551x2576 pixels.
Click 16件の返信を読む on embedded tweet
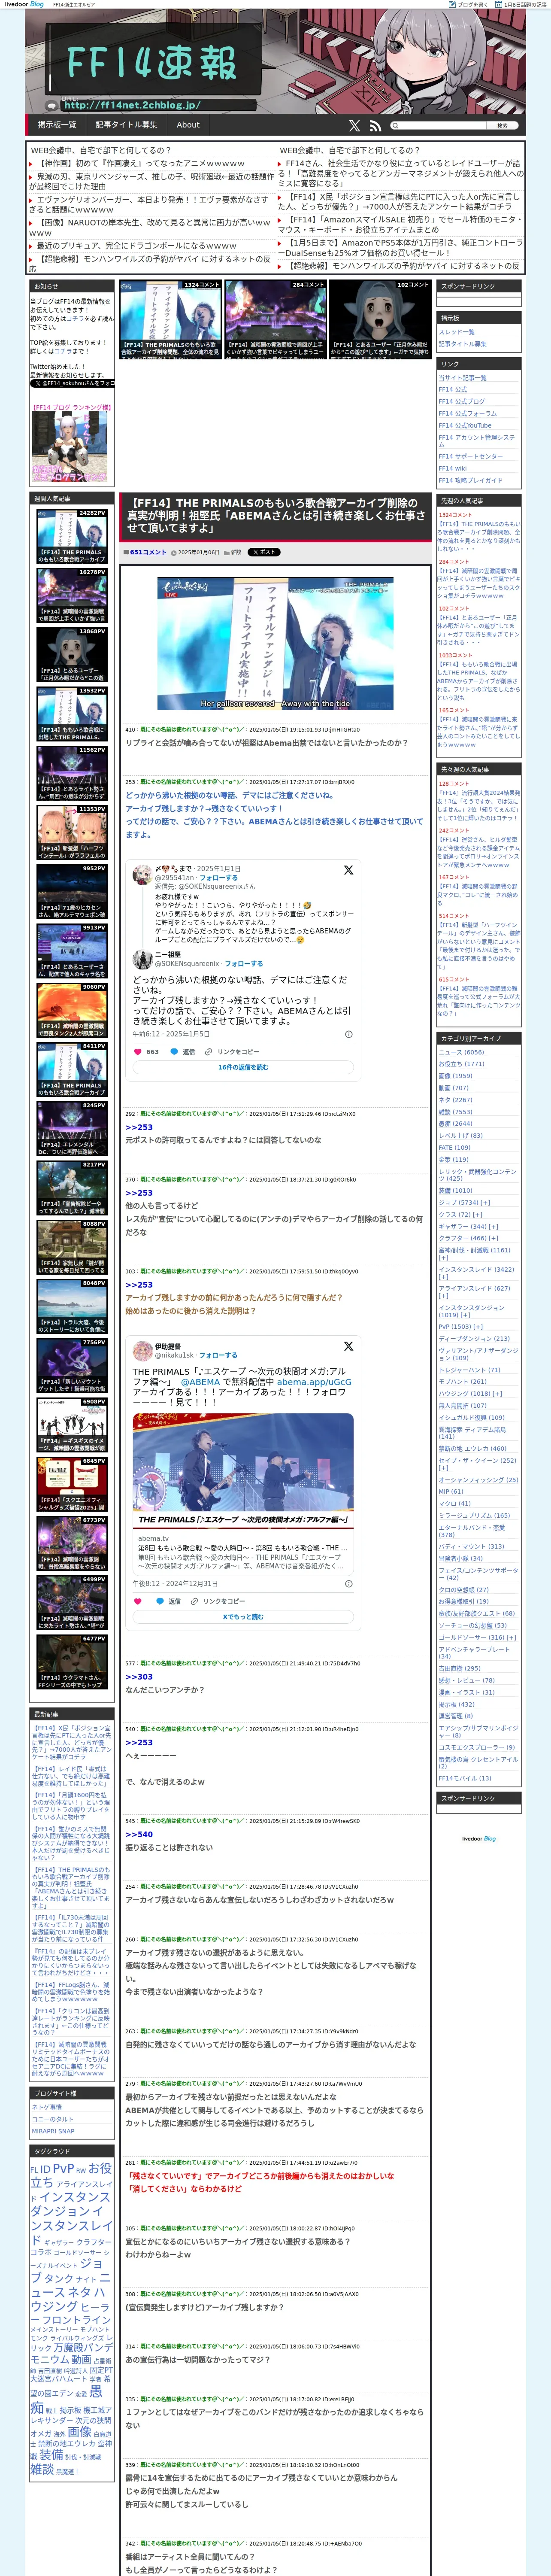[x=243, y=1067]
